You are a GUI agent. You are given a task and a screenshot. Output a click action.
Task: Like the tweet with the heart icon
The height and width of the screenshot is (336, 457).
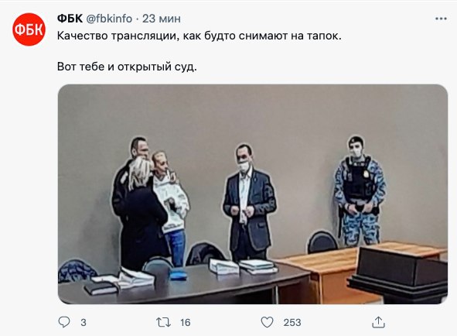click(267, 322)
